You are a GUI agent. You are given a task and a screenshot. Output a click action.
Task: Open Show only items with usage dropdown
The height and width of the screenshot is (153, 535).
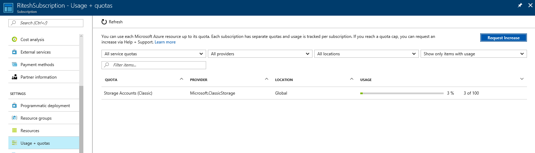click(474, 54)
